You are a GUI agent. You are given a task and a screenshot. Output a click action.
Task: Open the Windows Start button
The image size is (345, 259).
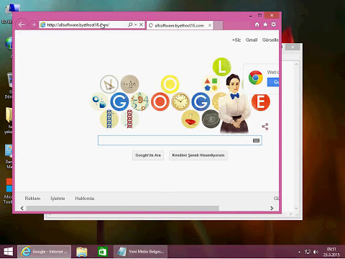coord(9,252)
